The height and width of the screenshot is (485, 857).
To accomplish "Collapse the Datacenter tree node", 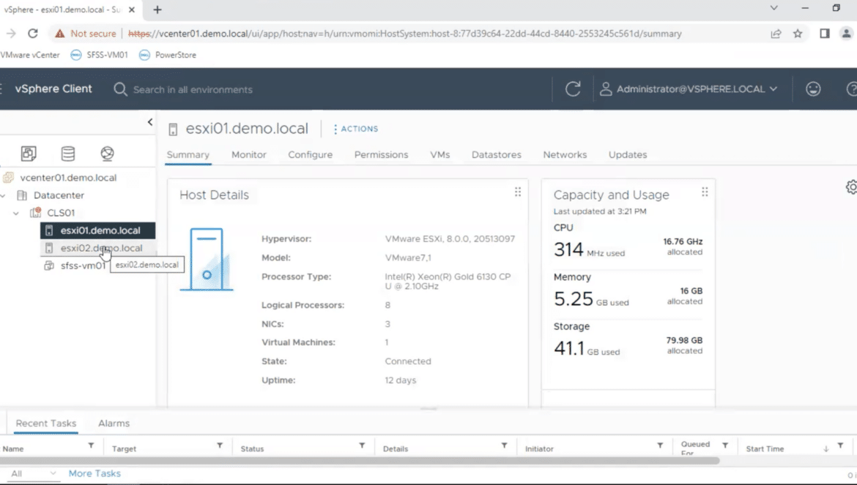I will pyautogui.click(x=3, y=195).
